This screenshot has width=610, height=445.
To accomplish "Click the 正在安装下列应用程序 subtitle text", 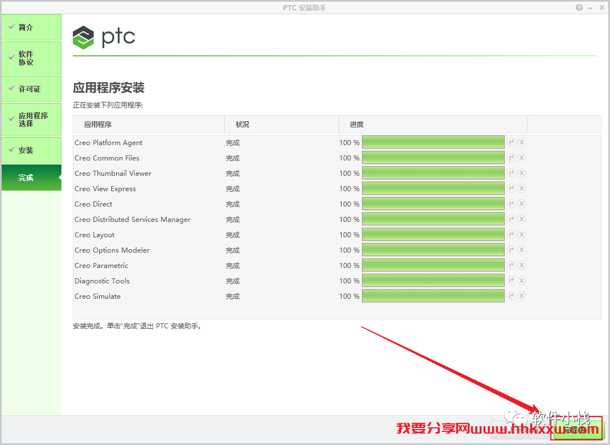I will pos(108,105).
